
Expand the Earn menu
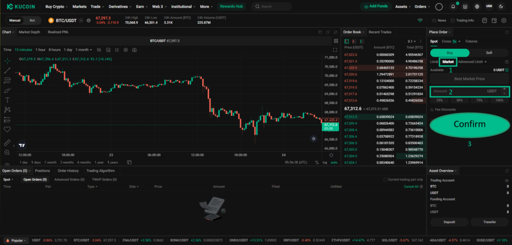[x=141, y=6]
